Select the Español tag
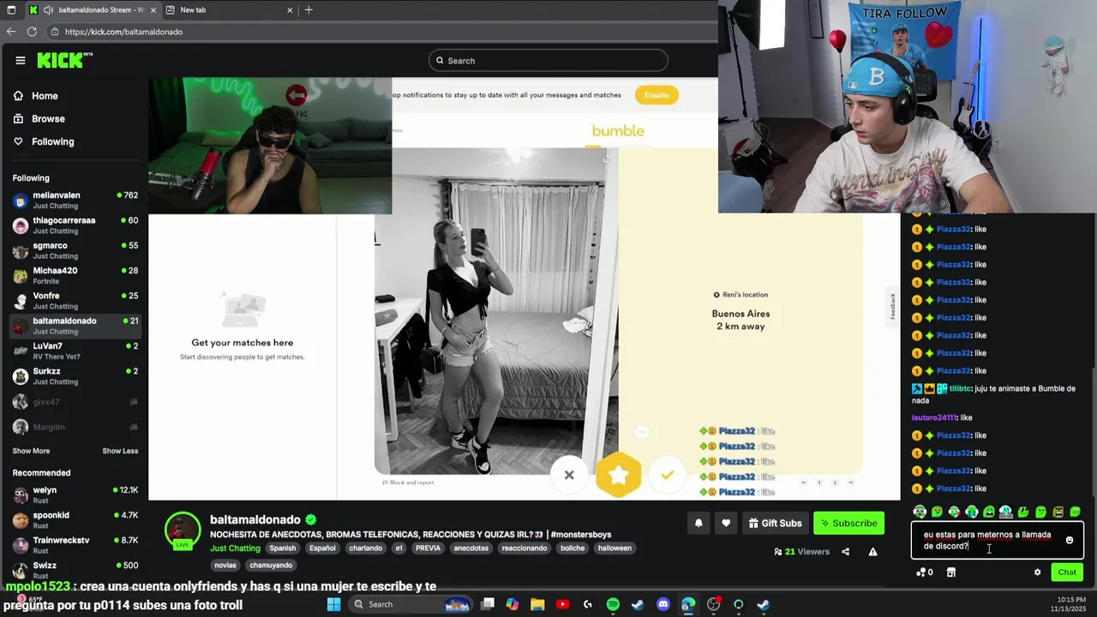Screen dimensions: 1097x617 click(x=322, y=548)
